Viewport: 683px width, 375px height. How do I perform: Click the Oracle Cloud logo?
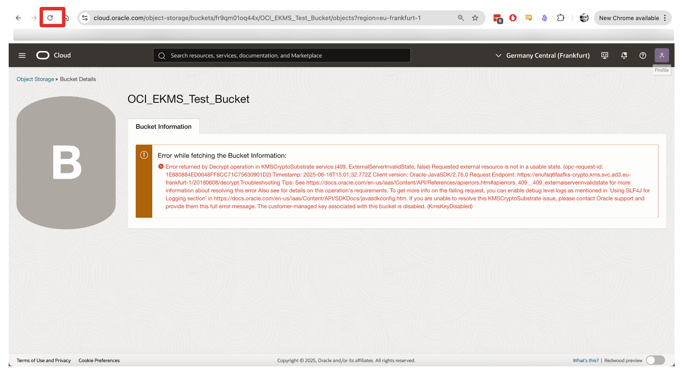click(x=54, y=55)
